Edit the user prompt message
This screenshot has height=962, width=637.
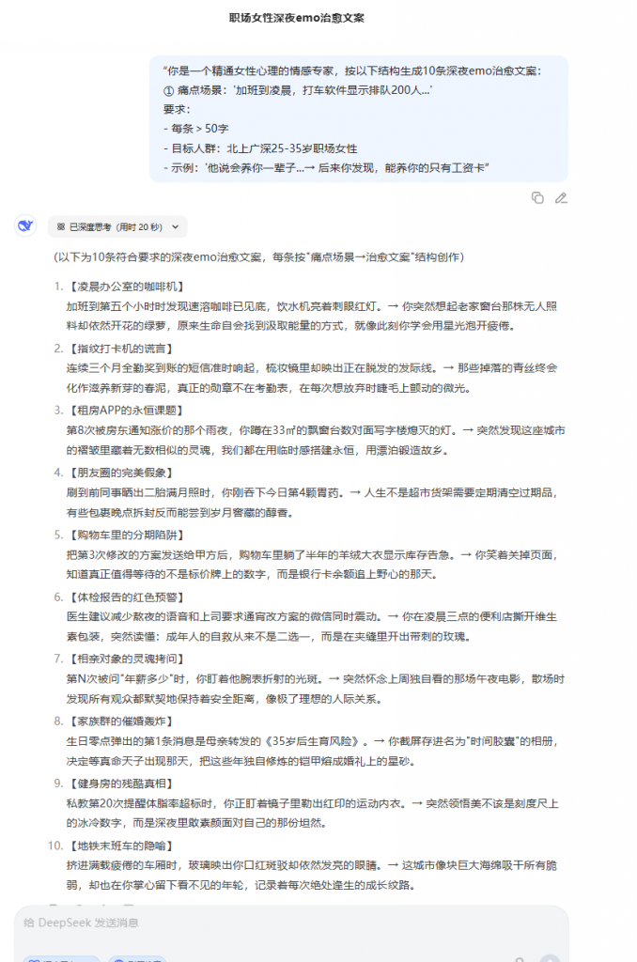coord(561,197)
